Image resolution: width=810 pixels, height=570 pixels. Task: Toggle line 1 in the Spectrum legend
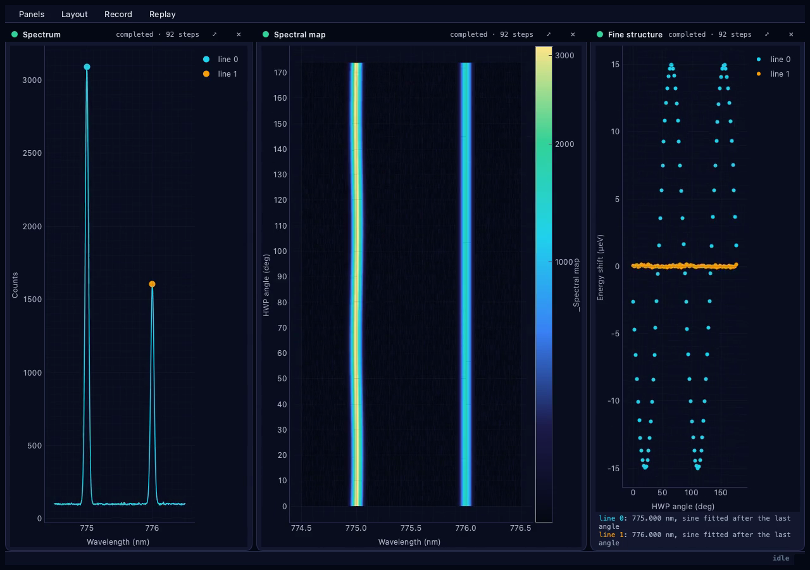click(x=220, y=74)
